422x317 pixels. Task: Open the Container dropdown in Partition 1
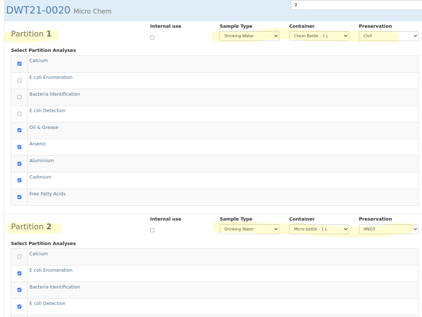coord(319,36)
